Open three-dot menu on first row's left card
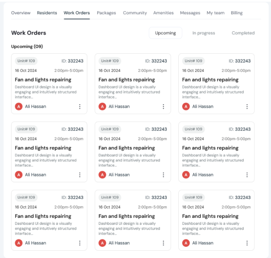Viewport: 271px width, 258px height. click(80, 107)
